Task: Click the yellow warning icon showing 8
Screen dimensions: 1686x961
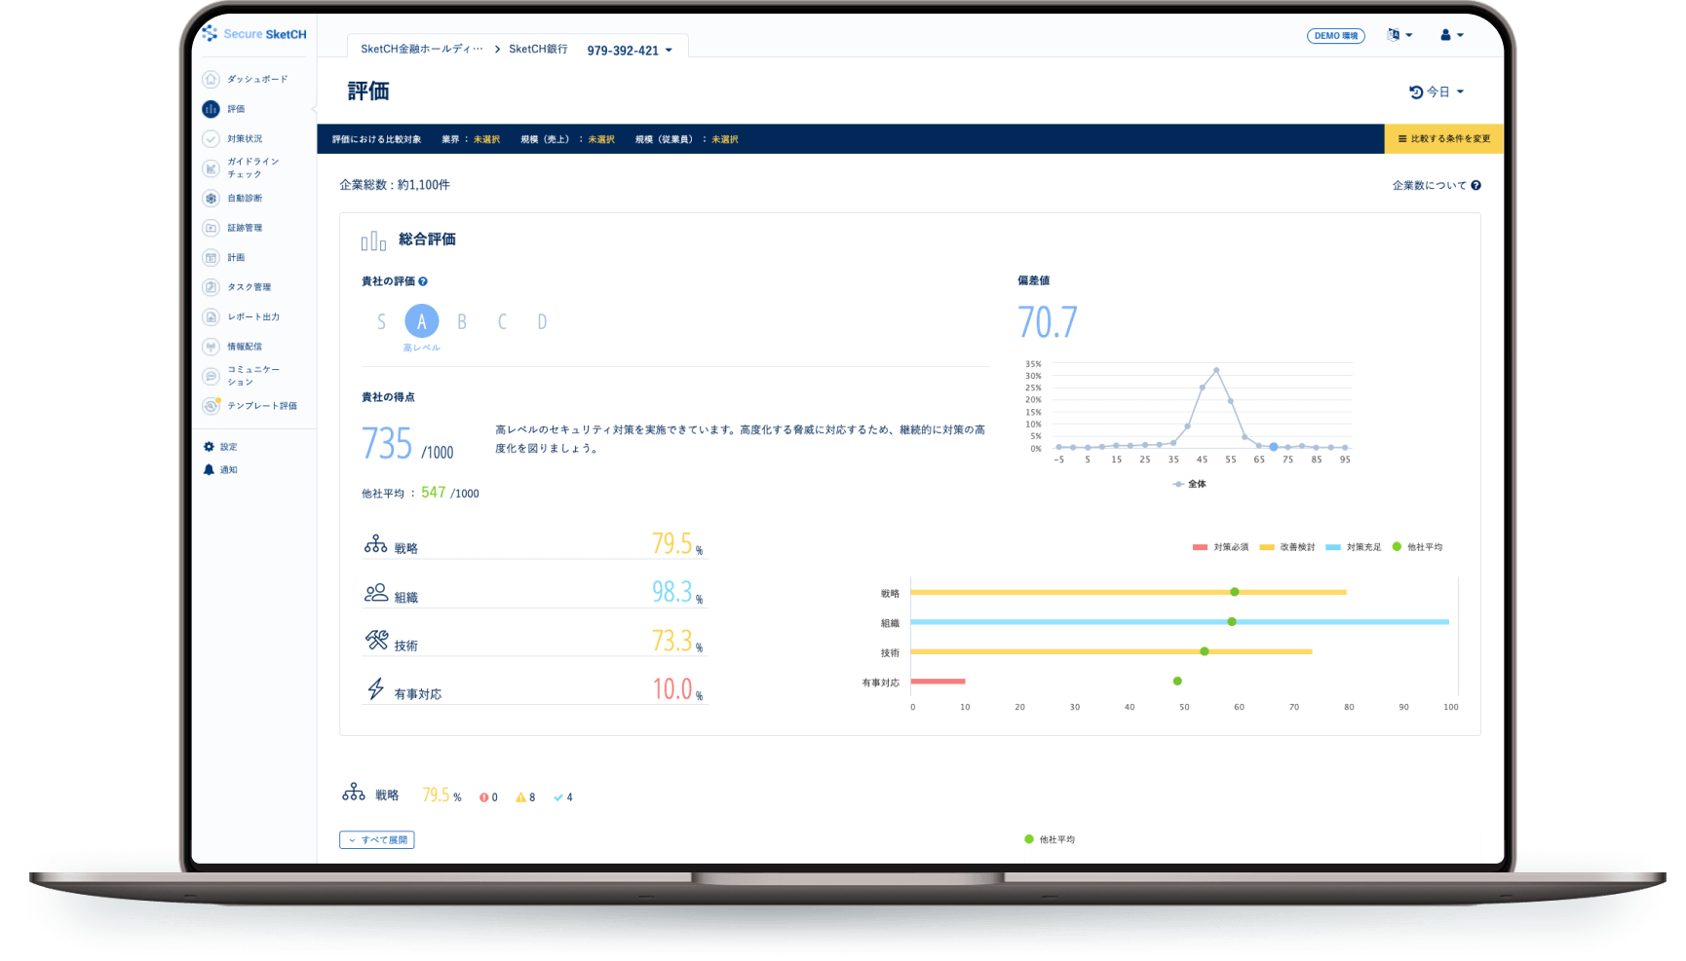Action: [520, 797]
